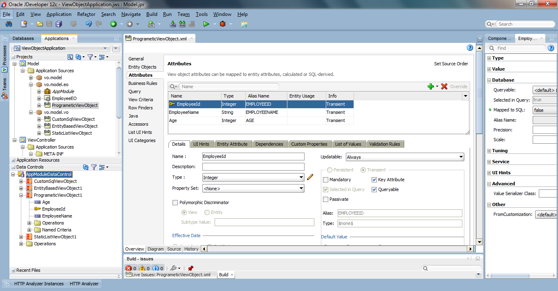558x291 pixels.
Task: Open the Build menu
Action: [x=152, y=14]
